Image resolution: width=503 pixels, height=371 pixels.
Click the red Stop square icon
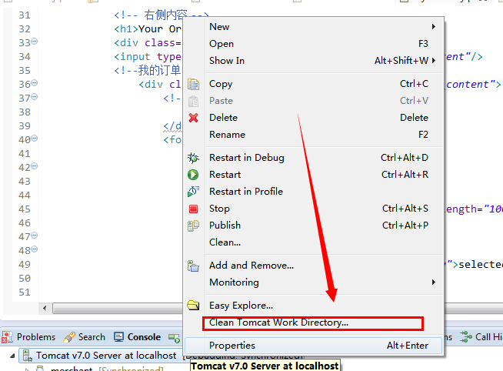193,209
